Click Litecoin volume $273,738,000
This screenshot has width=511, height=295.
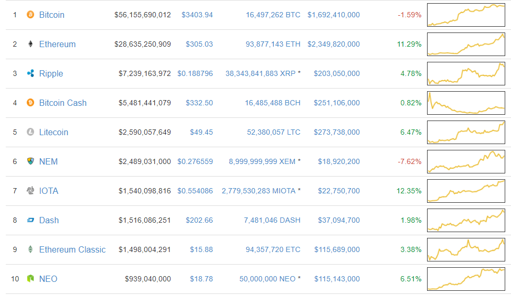pos(337,132)
